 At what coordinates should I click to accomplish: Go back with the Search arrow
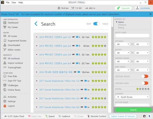click(x=36, y=24)
